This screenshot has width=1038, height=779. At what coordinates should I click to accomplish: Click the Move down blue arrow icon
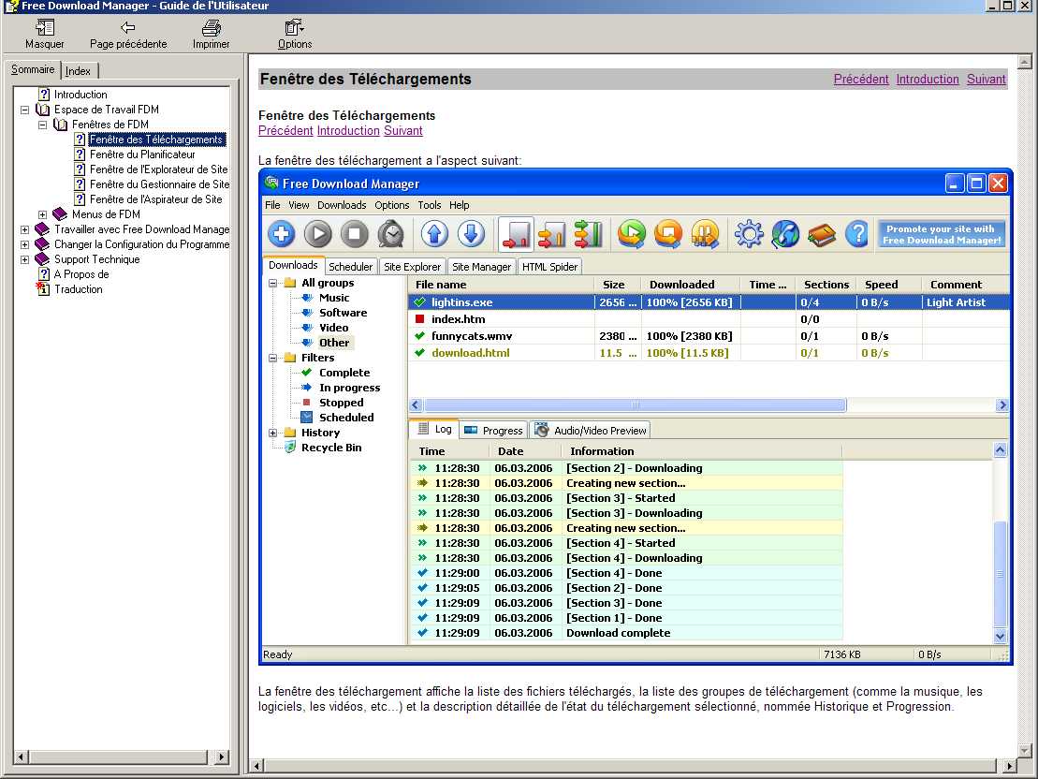pyautogui.click(x=472, y=234)
